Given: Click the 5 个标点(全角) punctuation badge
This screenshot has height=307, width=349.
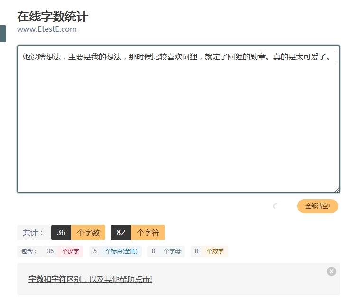Looking at the screenshot, I should [x=116, y=251].
